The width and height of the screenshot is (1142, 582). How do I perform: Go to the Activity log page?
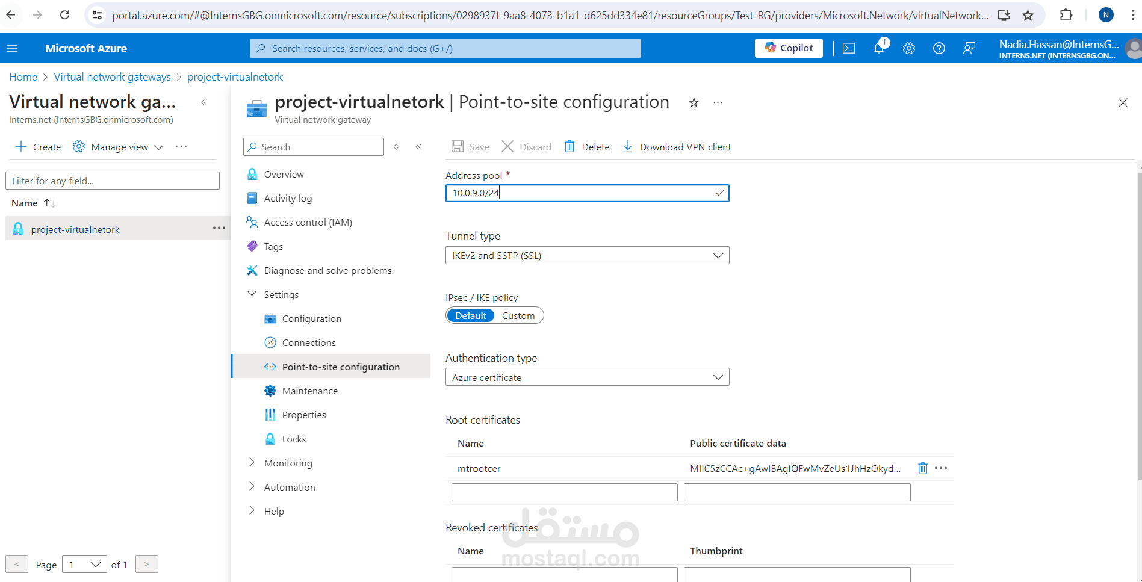tap(288, 198)
